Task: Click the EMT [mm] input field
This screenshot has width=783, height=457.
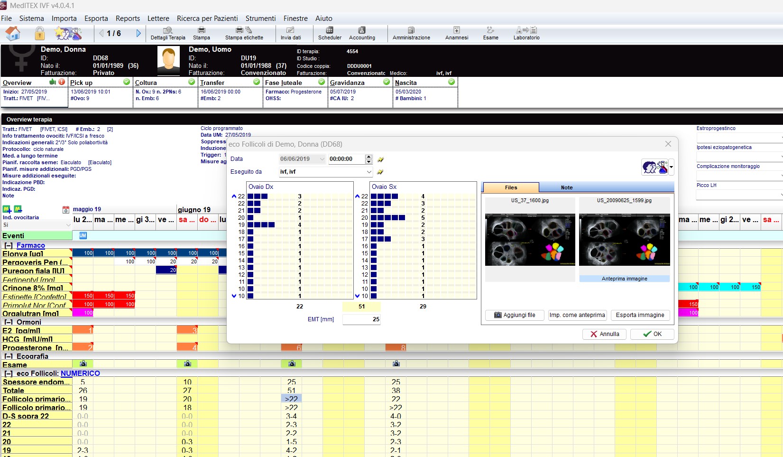Action: 361,319
